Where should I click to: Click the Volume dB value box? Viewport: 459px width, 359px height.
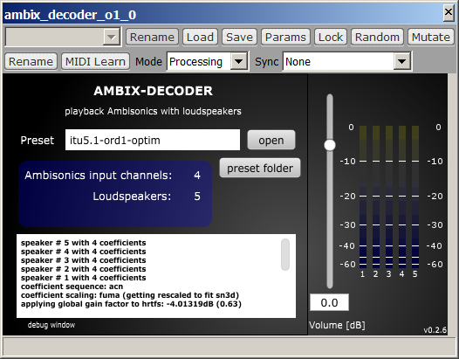[x=329, y=302]
